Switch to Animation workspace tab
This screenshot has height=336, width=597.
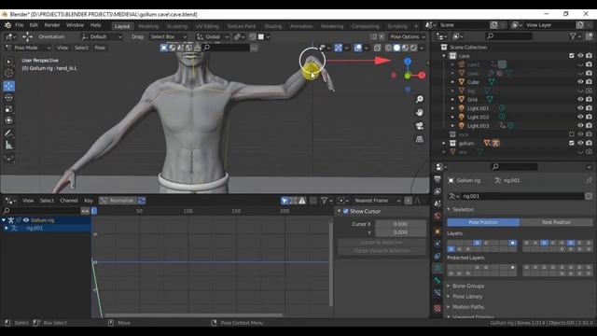(301, 26)
